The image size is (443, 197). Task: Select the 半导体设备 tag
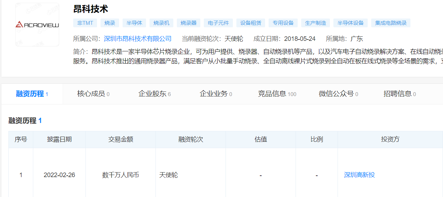351,23
